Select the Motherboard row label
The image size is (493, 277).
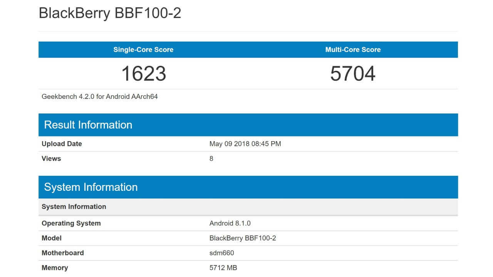pos(62,253)
